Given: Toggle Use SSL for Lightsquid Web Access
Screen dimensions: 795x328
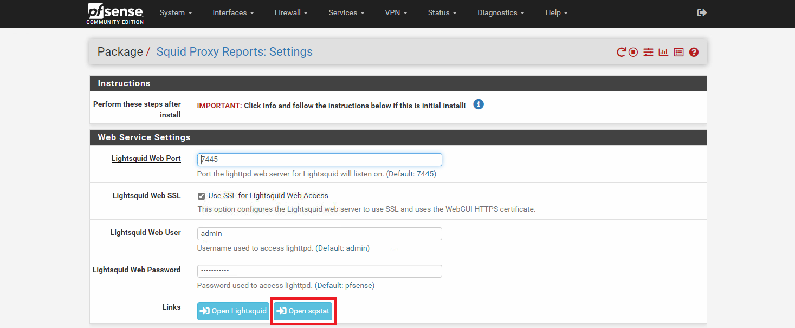Looking at the screenshot, I should click(x=202, y=196).
